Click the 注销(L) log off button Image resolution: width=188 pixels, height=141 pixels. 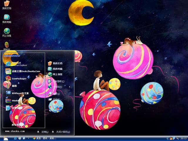pos(43,132)
